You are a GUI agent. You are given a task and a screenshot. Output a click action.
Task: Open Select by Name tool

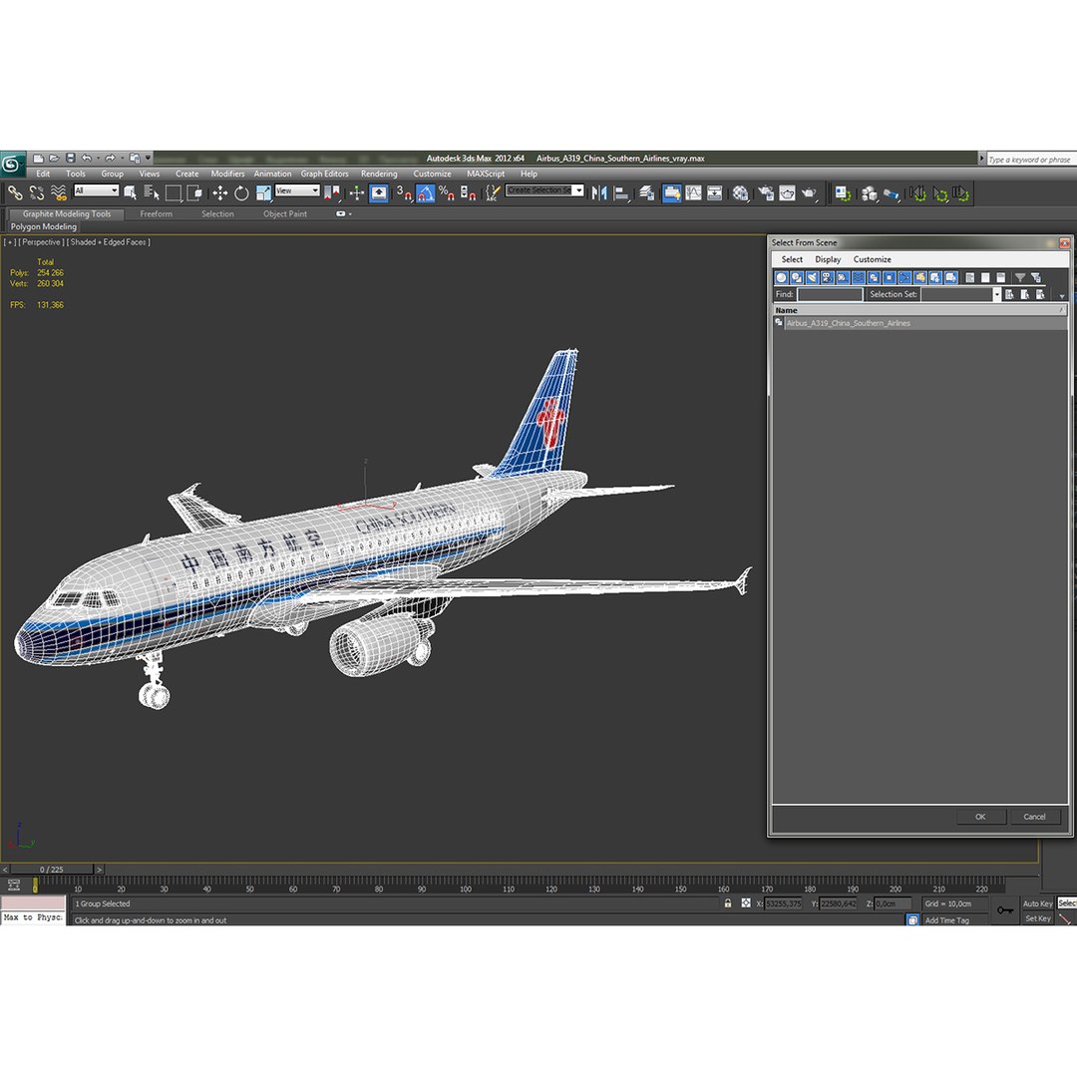[152, 193]
